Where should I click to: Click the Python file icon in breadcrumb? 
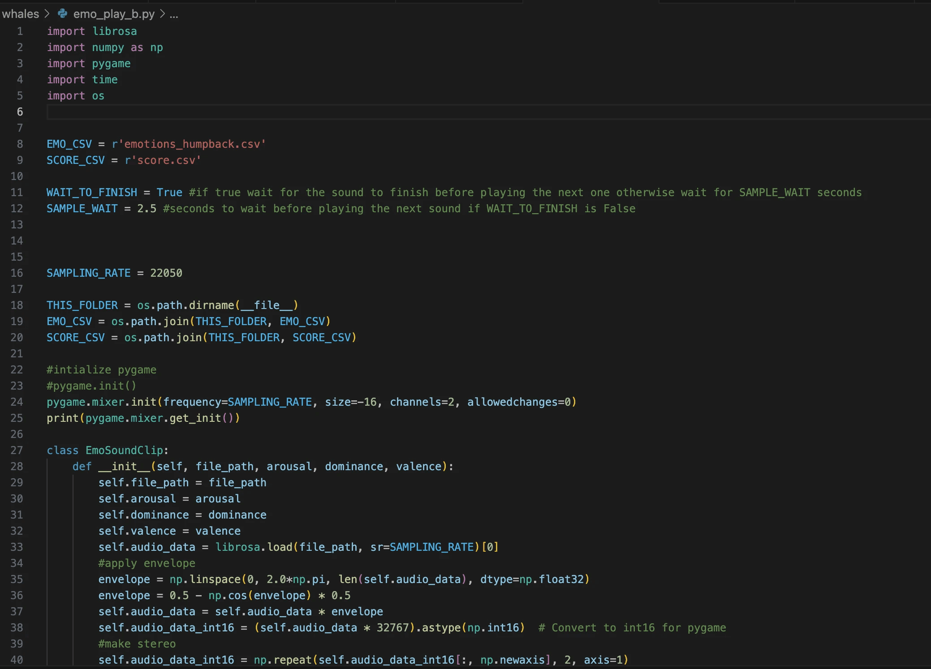63,14
